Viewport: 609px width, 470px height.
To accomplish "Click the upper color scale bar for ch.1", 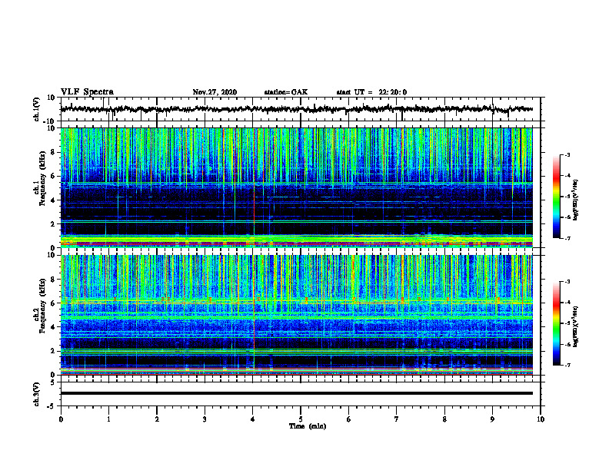I will pos(557,197).
